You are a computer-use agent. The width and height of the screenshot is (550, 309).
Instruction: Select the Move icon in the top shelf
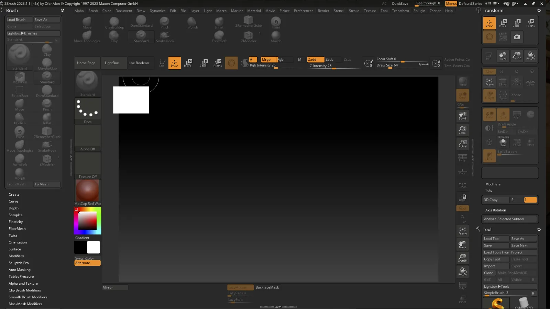click(x=188, y=63)
